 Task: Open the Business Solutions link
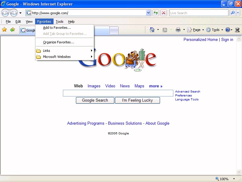[125, 123]
